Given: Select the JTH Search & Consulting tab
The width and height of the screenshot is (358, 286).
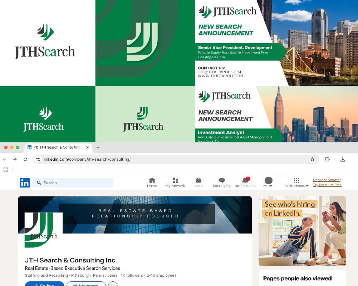Looking at the screenshot, I should pos(58,147).
